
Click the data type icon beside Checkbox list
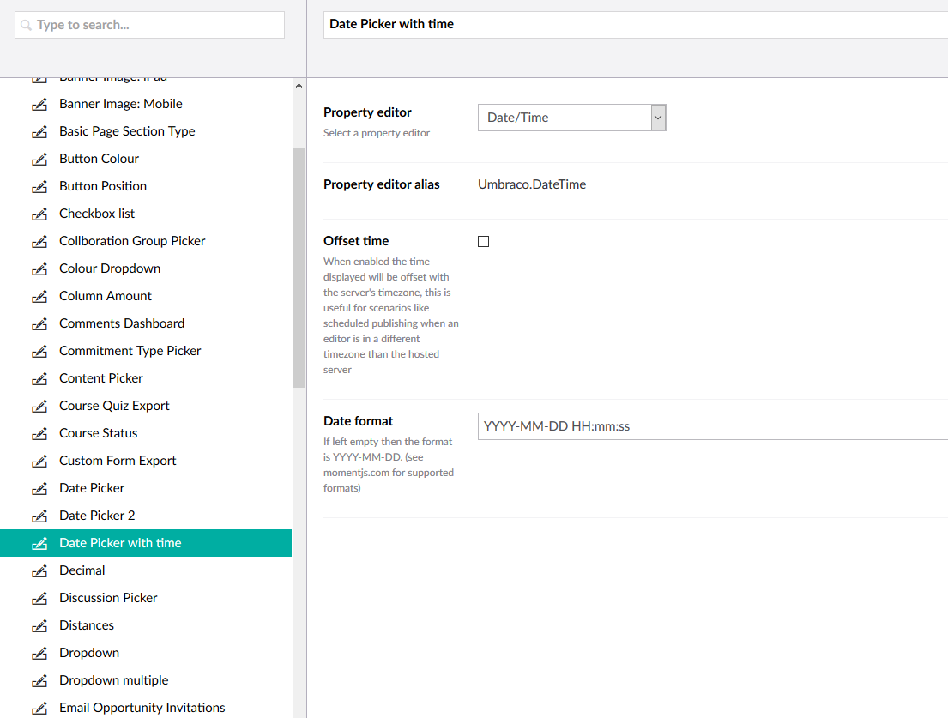39,214
